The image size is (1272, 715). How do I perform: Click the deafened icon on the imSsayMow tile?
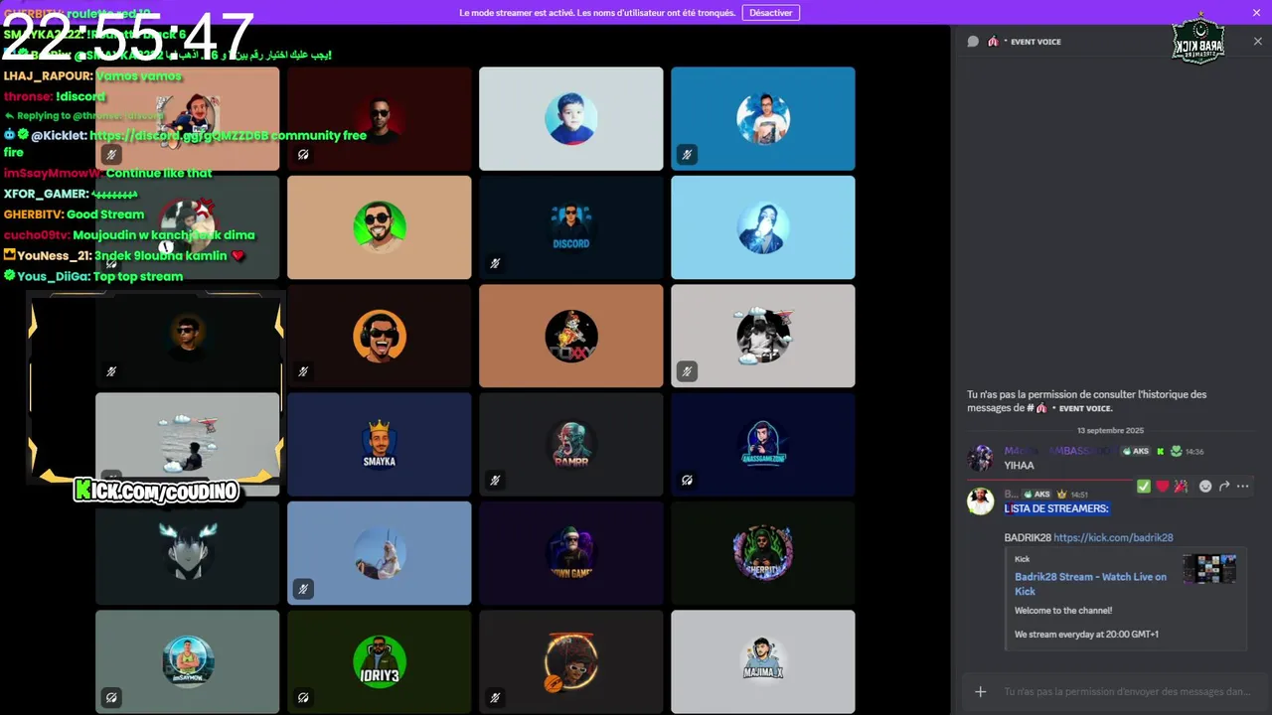pyautogui.click(x=111, y=698)
